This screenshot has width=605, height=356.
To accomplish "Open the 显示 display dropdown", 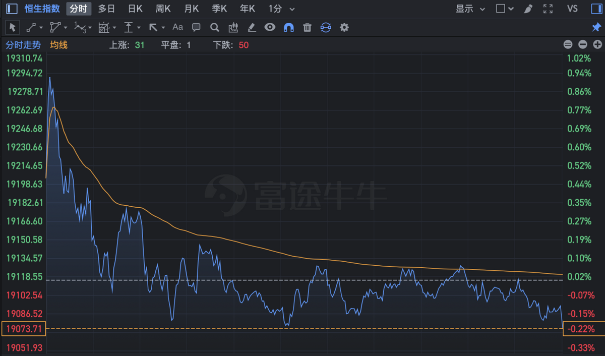I will point(470,9).
